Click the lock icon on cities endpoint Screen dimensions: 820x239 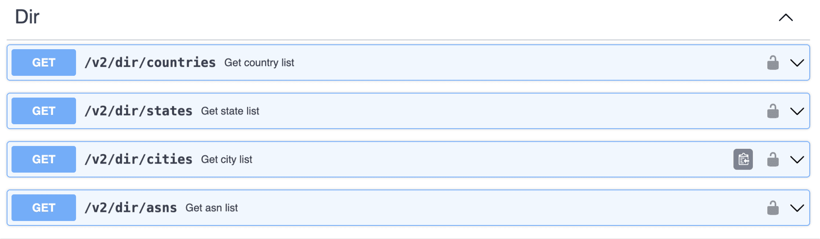773,159
